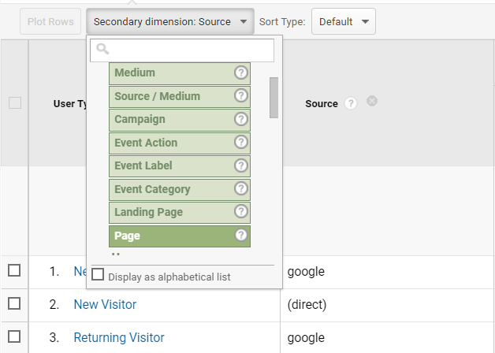Screen dimensions: 495x353
Task: Choose Event Category in the dimension list
Action: [180, 190]
